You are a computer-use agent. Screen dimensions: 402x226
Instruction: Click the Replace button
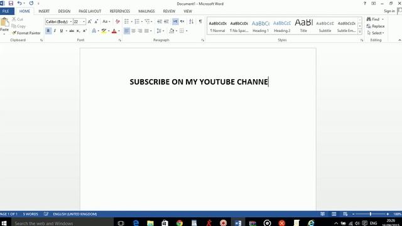coord(376,26)
